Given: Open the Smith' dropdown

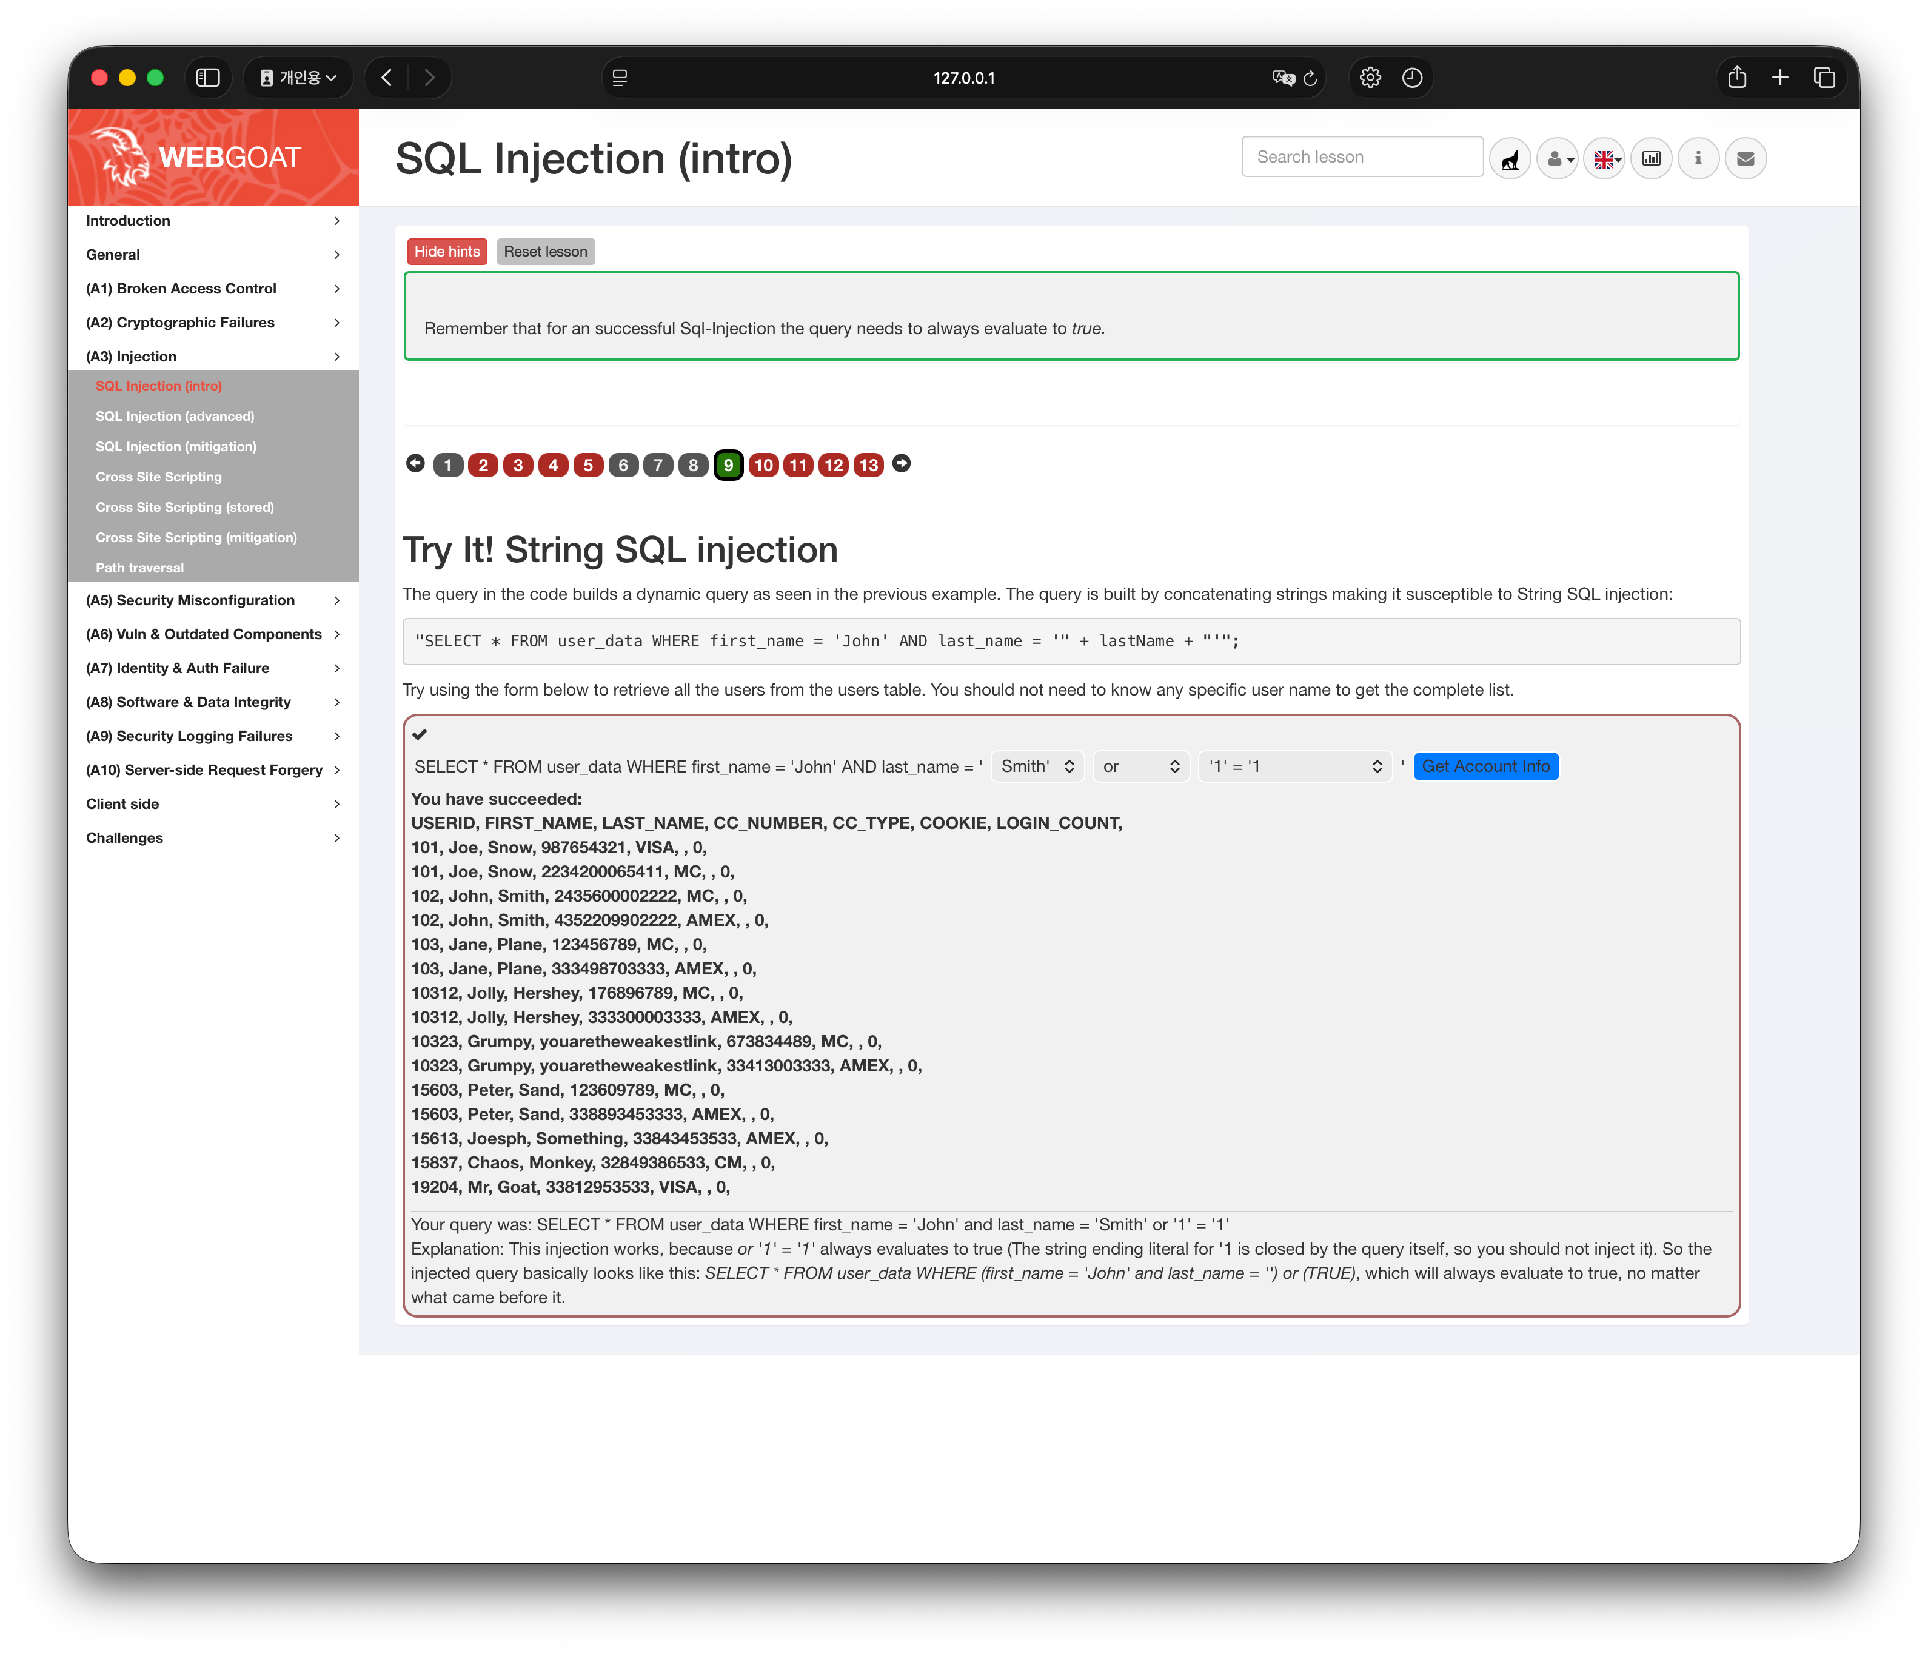Looking at the screenshot, I should (x=1037, y=766).
